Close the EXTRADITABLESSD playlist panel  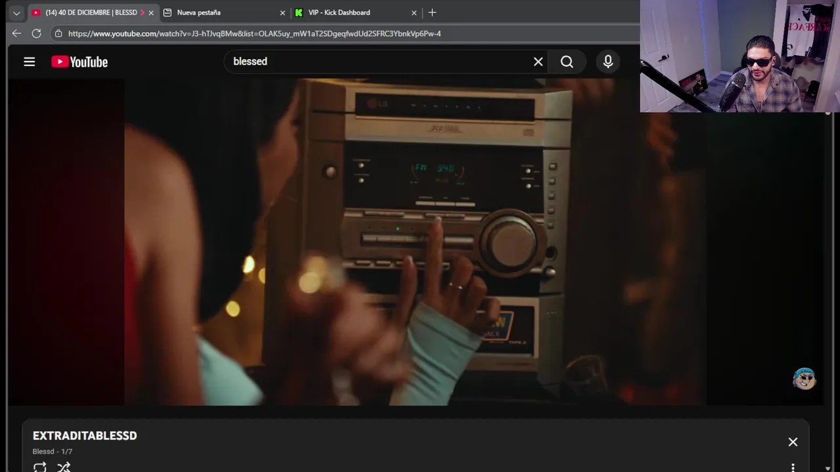pos(793,442)
